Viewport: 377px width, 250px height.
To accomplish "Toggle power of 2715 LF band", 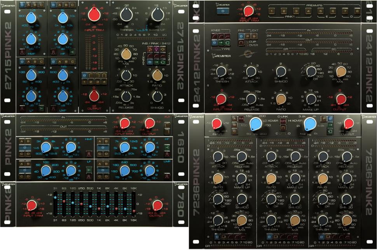I will click(x=23, y=61).
